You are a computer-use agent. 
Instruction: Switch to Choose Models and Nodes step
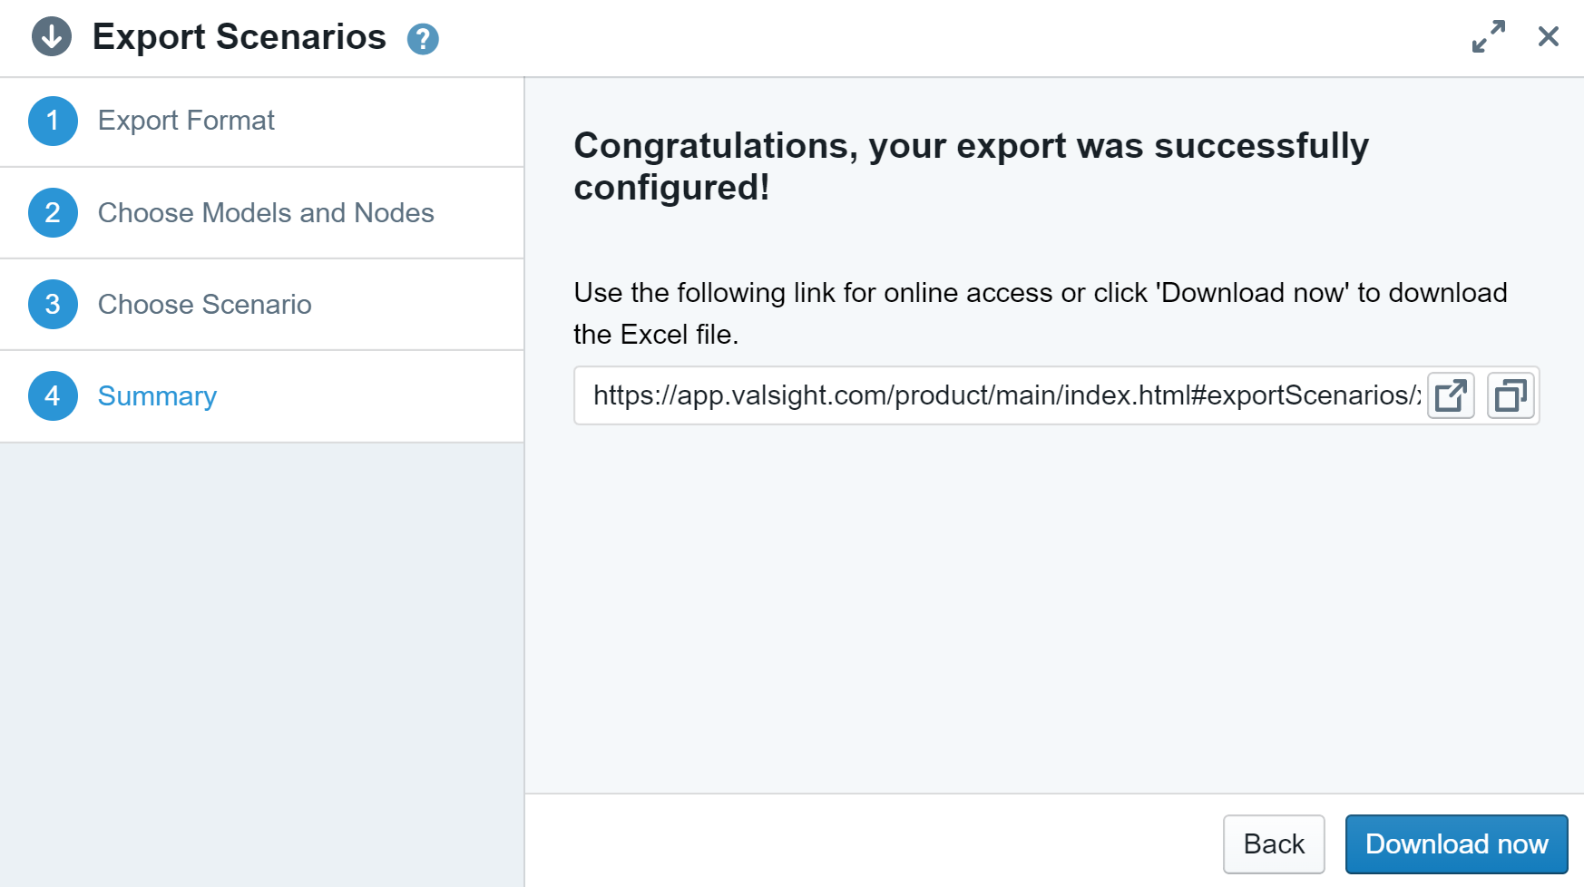[266, 213]
